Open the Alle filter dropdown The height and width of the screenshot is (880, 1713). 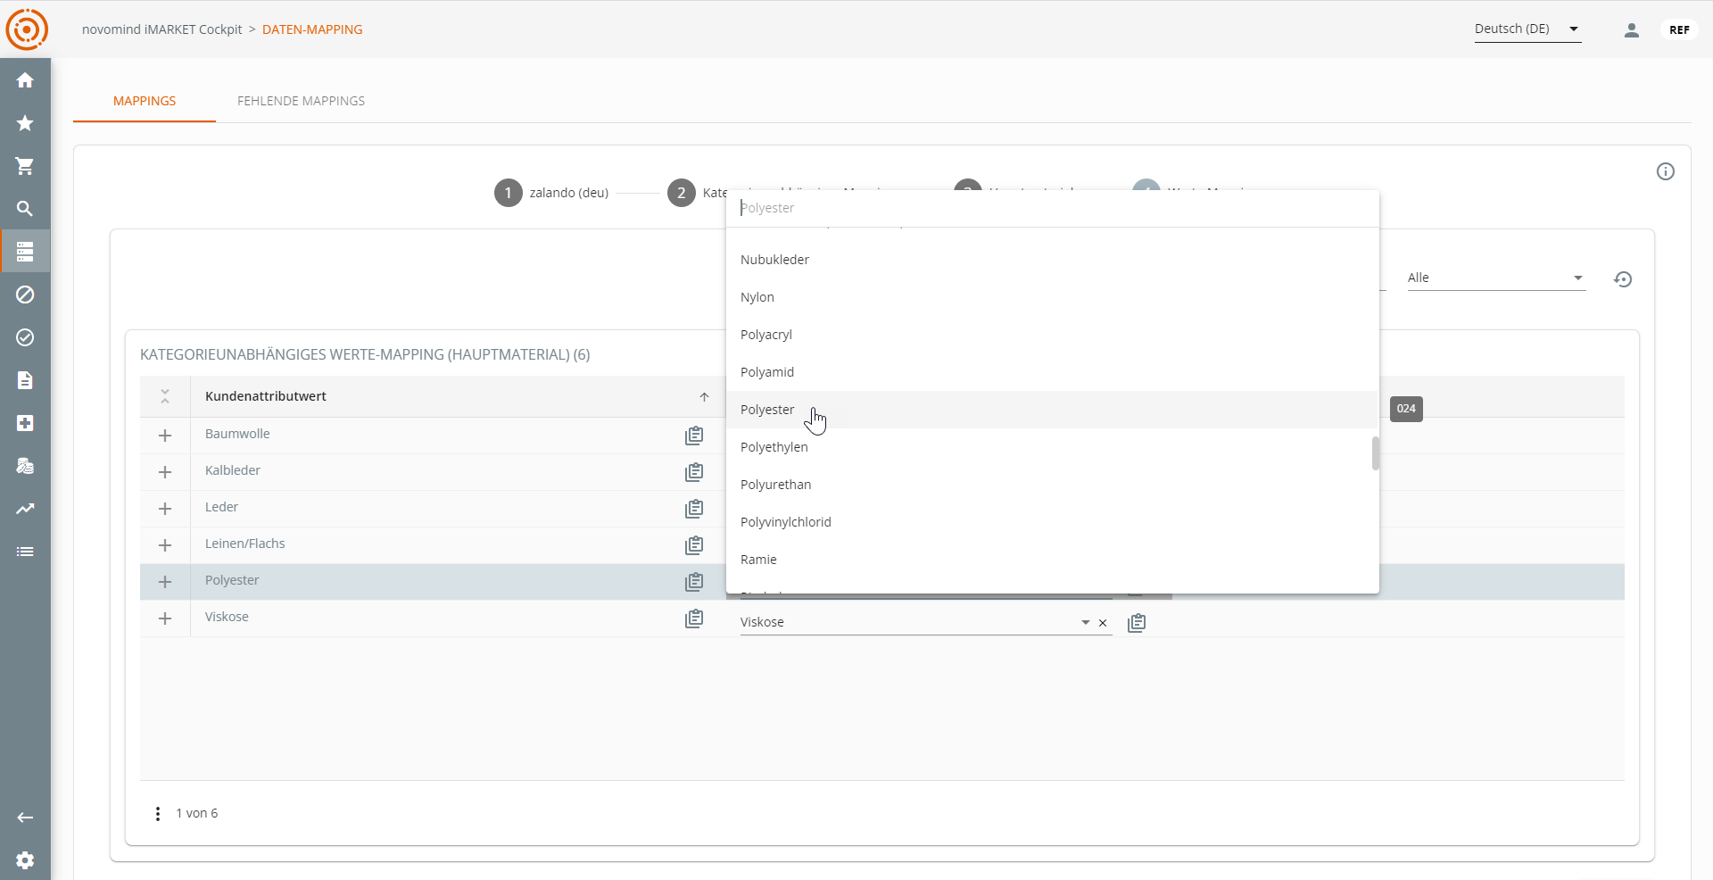(1496, 278)
